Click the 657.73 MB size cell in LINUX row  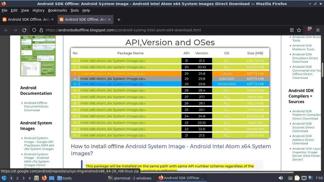[255, 74]
